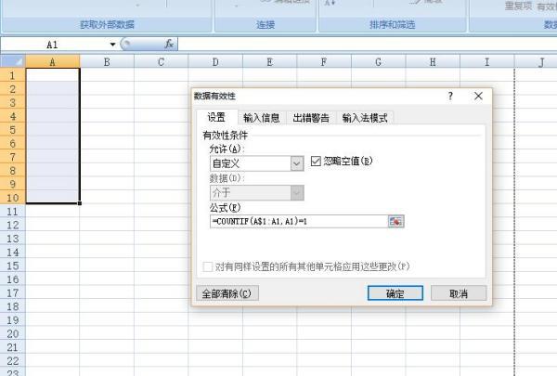Click the column A header
Image resolution: width=557 pixels, height=376 pixels.
[52, 61]
